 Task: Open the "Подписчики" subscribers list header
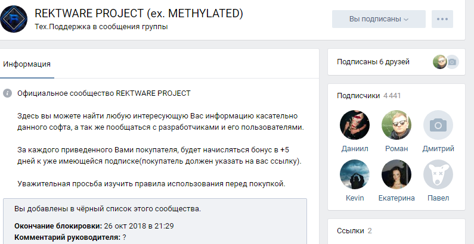point(358,95)
